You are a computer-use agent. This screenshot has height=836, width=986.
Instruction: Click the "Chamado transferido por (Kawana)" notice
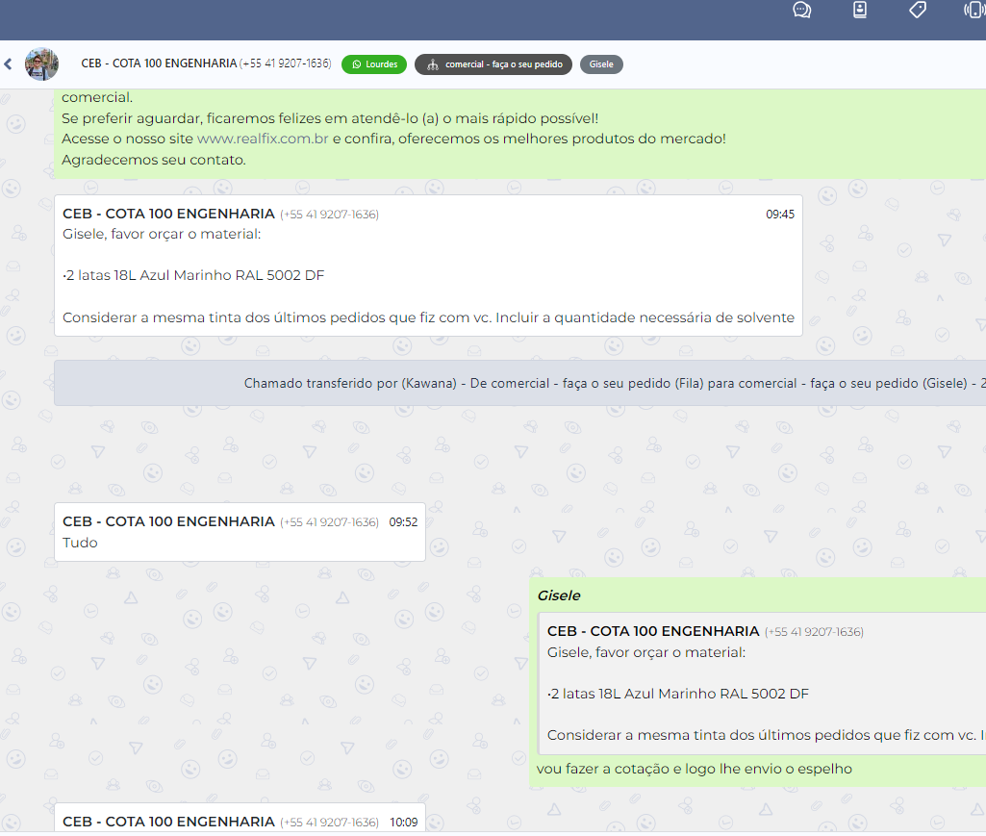point(519,383)
